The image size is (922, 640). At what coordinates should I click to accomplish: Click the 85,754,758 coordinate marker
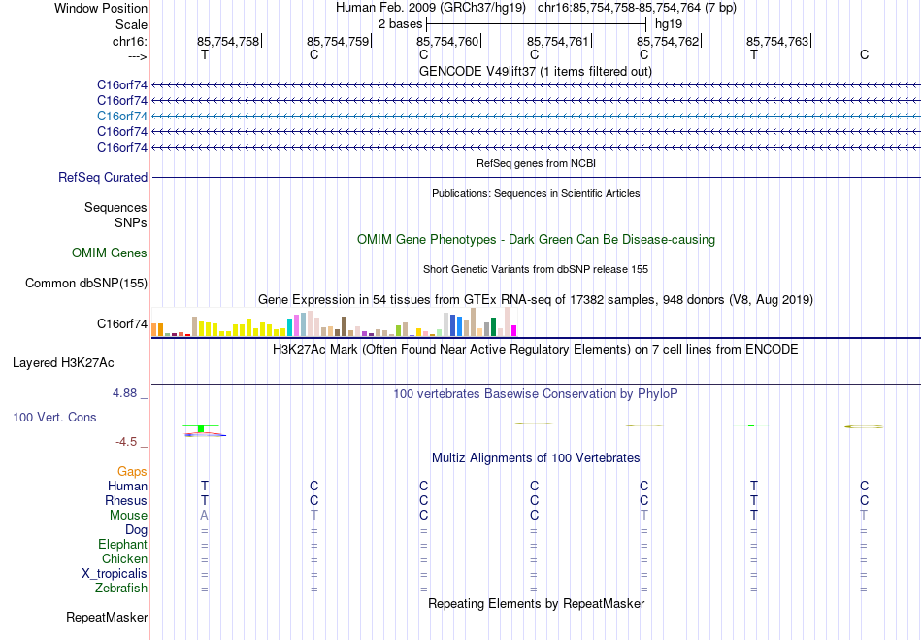click(227, 41)
